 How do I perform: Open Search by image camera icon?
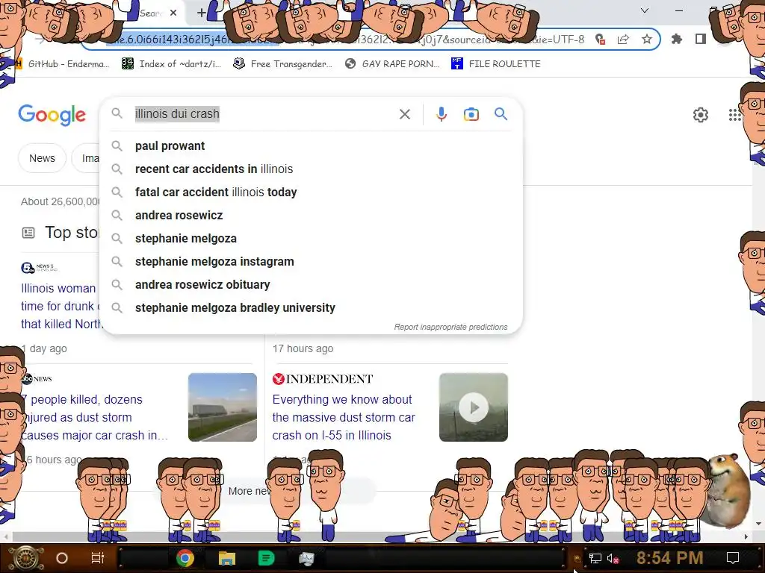pos(471,114)
